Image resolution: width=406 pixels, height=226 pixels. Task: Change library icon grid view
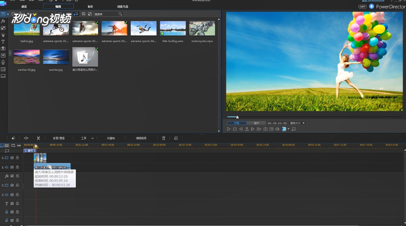[x=83, y=14]
